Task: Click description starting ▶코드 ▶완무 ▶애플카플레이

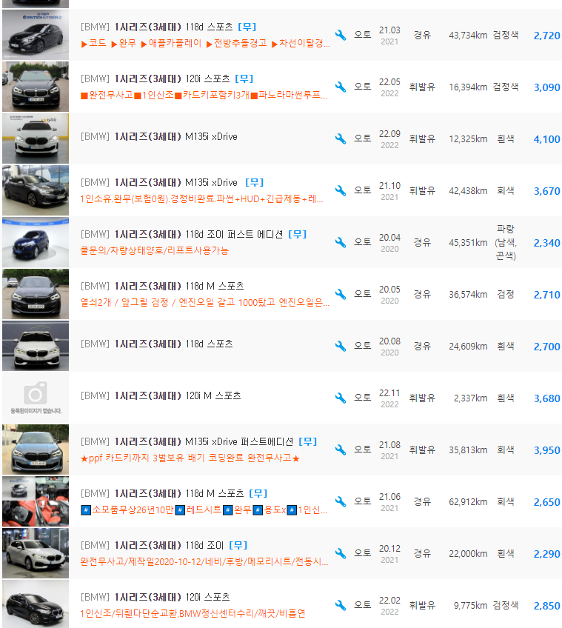Action: point(206,43)
